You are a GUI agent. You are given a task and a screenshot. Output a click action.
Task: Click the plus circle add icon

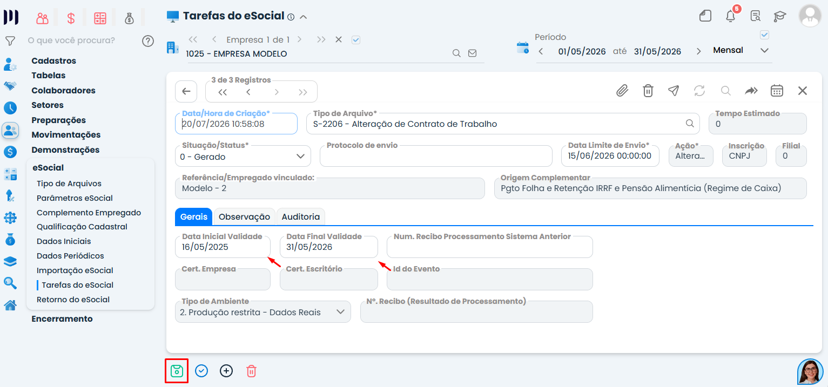coord(226,371)
